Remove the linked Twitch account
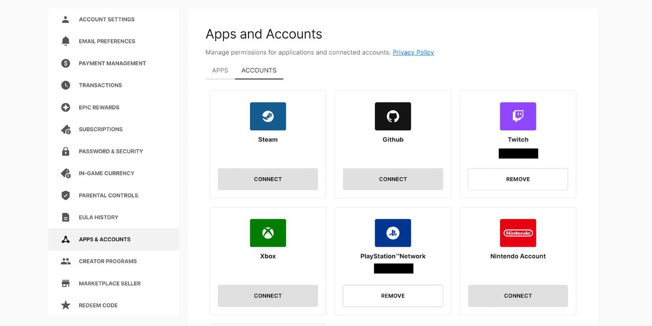 point(518,179)
